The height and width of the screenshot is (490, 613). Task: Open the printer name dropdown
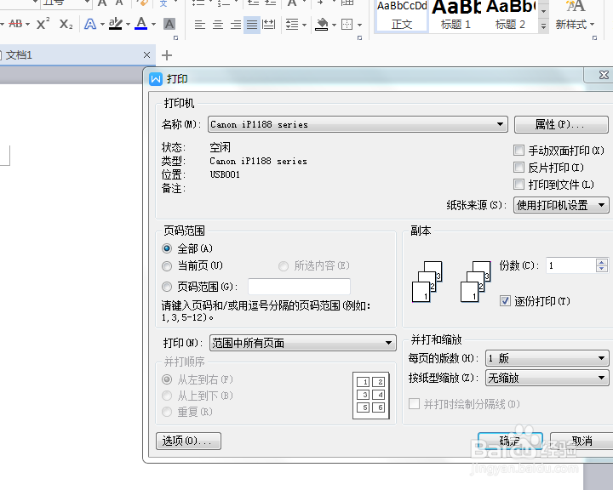tap(358, 124)
